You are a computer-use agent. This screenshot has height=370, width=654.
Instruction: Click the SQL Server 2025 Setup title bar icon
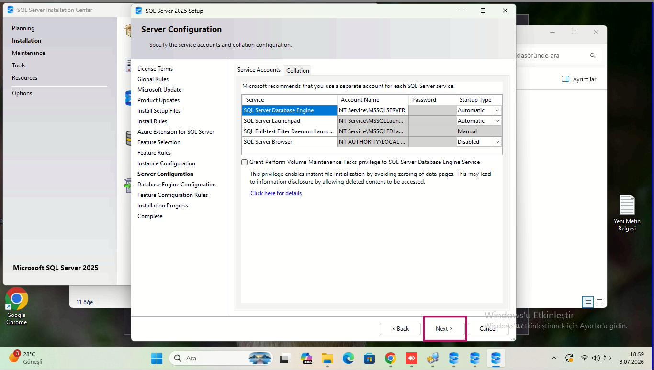[139, 11]
